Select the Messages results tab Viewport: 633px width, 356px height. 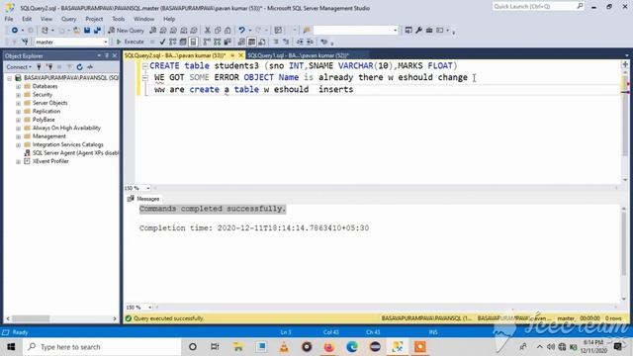143,199
